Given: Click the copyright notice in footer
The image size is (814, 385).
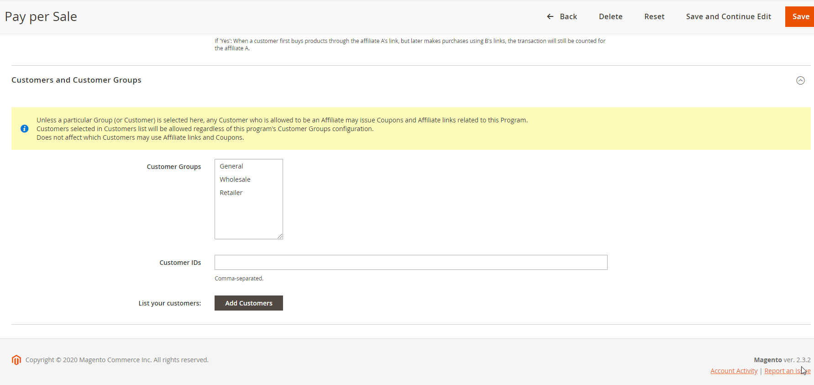Looking at the screenshot, I should 117,360.
